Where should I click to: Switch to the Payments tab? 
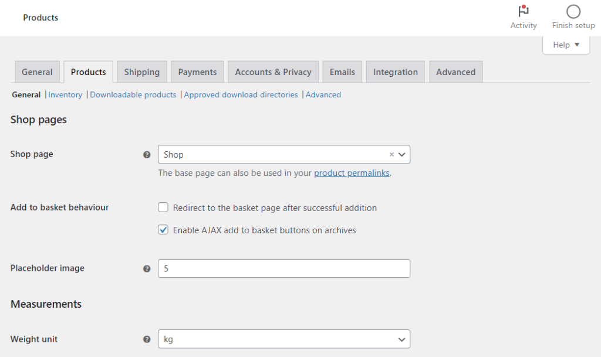click(197, 71)
